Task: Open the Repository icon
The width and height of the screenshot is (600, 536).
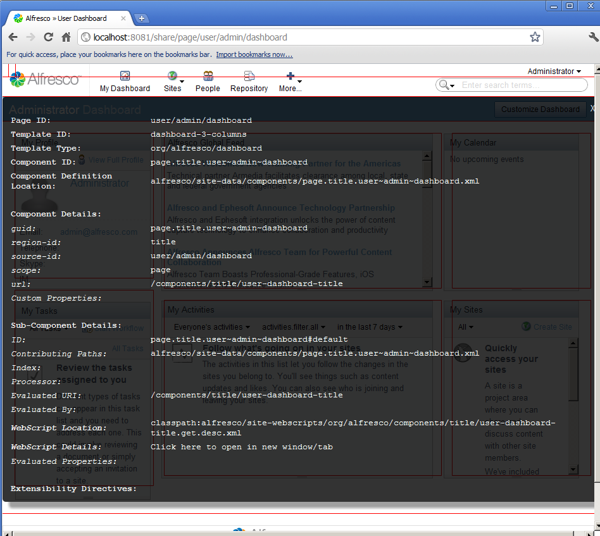Action: [x=249, y=76]
